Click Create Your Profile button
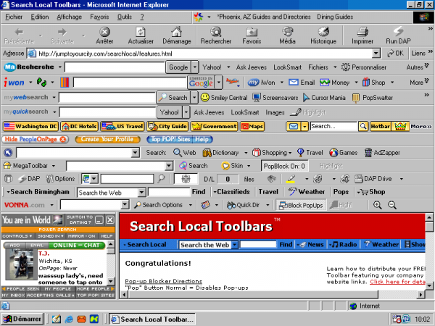This screenshot has width=435, height=326. [107, 139]
